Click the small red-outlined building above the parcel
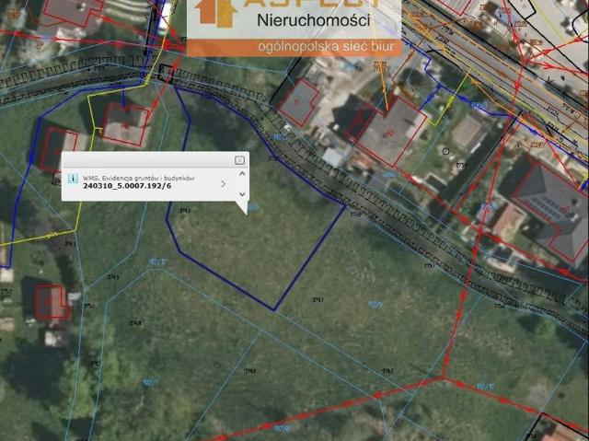 pyautogui.click(x=297, y=102)
